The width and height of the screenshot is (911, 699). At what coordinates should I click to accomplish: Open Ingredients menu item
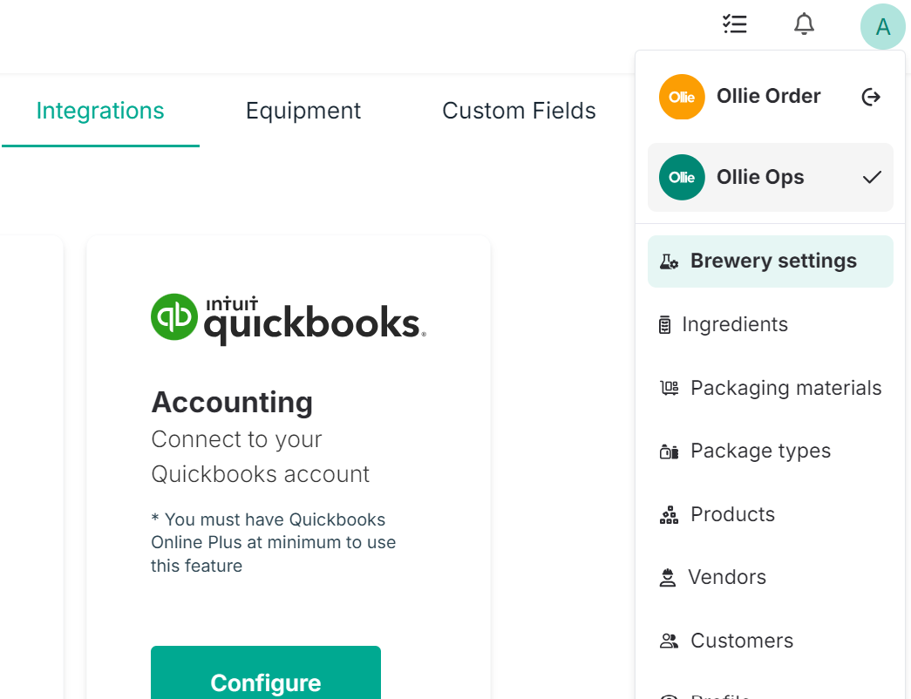pyautogui.click(x=771, y=325)
